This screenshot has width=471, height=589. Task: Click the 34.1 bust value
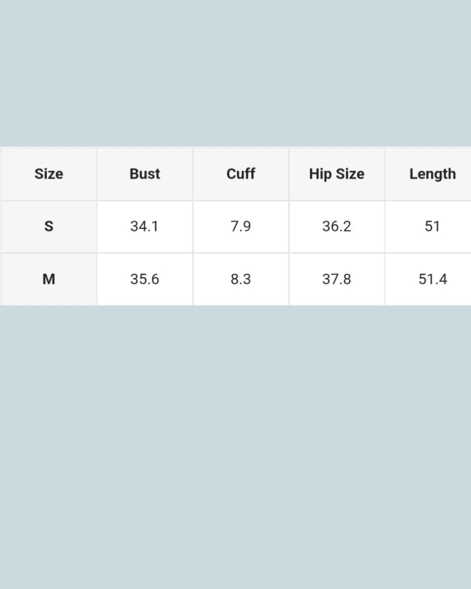tap(144, 226)
